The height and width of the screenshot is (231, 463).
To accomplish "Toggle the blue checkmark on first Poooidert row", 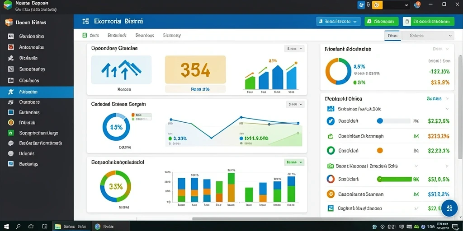I will 331,121.
